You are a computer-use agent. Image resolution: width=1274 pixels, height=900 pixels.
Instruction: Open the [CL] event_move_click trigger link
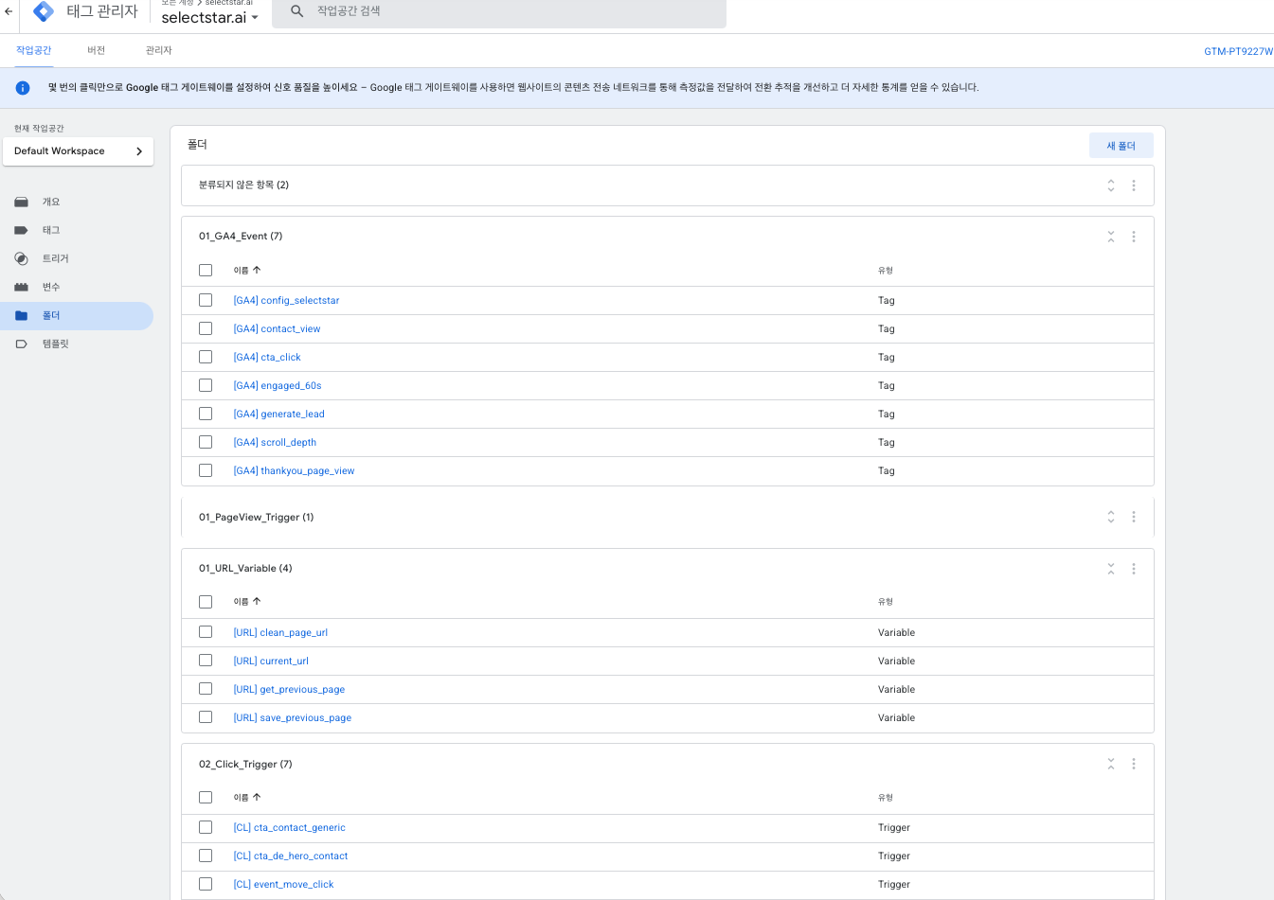point(283,884)
